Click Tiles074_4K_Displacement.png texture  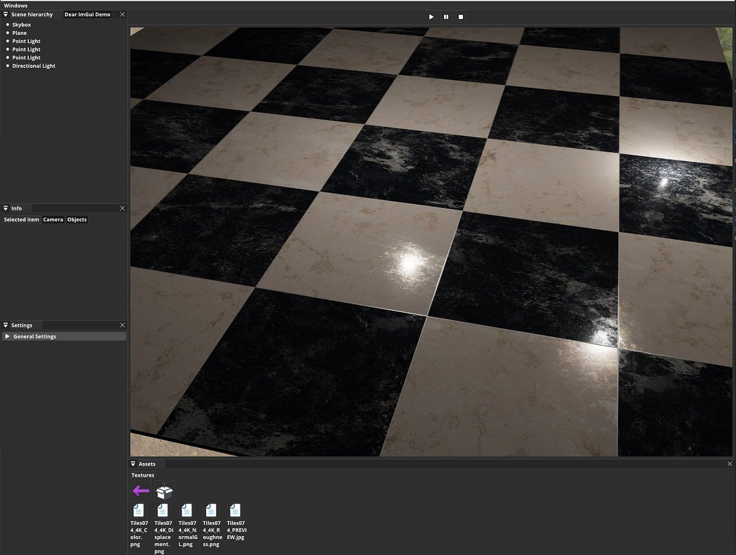[163, 511]
